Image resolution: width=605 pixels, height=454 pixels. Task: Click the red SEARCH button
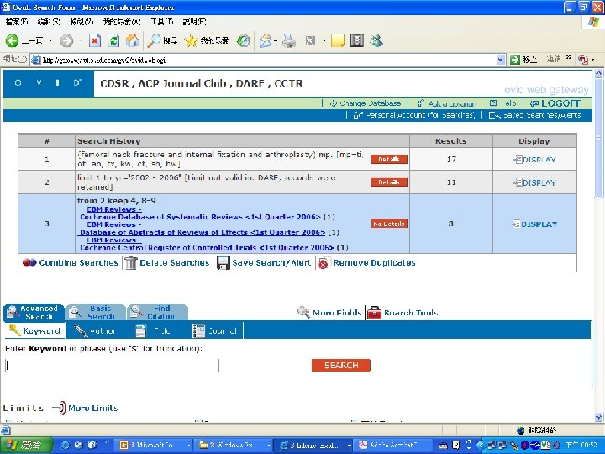click(341, 365)
